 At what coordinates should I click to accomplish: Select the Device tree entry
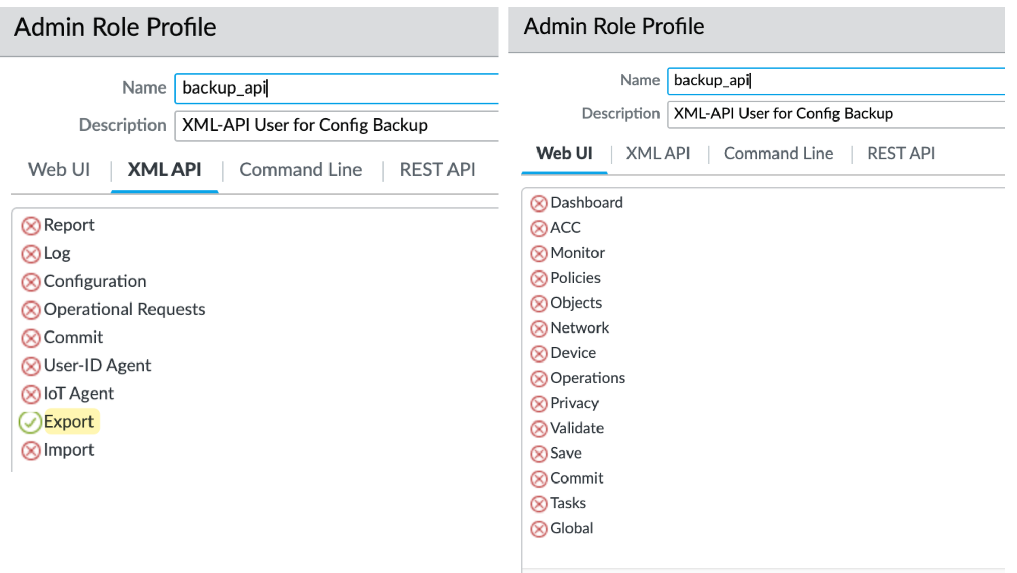[x=573, y=353]
